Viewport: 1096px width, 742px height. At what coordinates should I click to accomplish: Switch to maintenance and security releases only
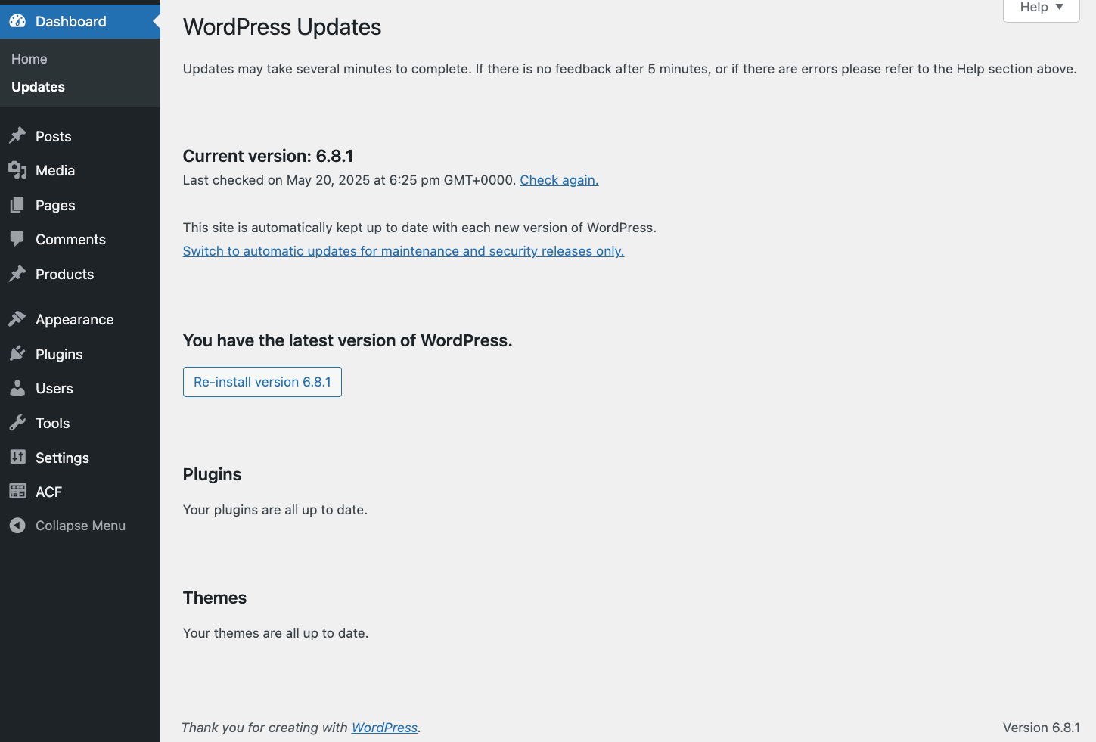click(x=403, y=251)
